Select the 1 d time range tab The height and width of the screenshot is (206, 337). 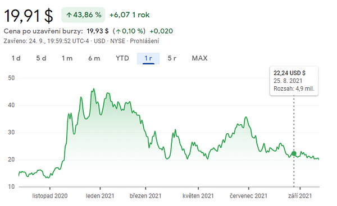[16, 58]
